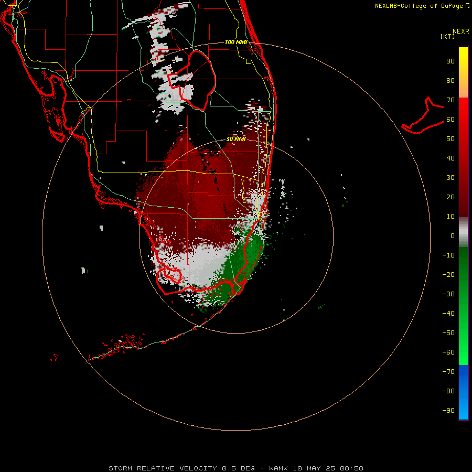This screenshot has height=472, width=472.
Task: Click the legend value 90 knots
Action: (x=450, y=61)
